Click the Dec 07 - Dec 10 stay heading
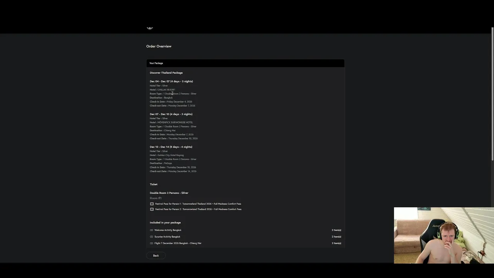 click(x=171, y=114)
